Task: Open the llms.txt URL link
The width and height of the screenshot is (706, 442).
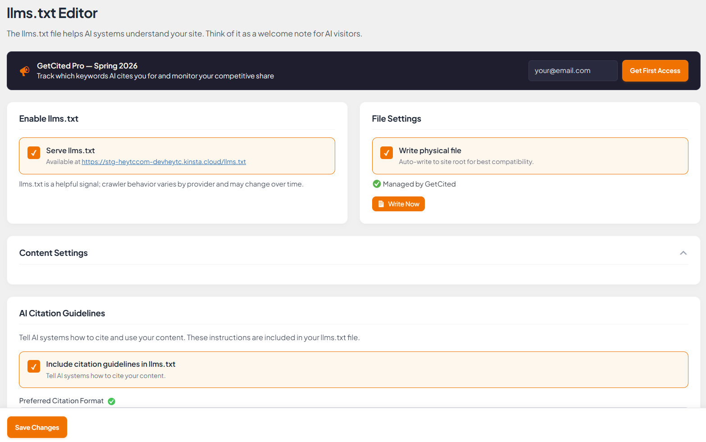Action: pos(164,162)
